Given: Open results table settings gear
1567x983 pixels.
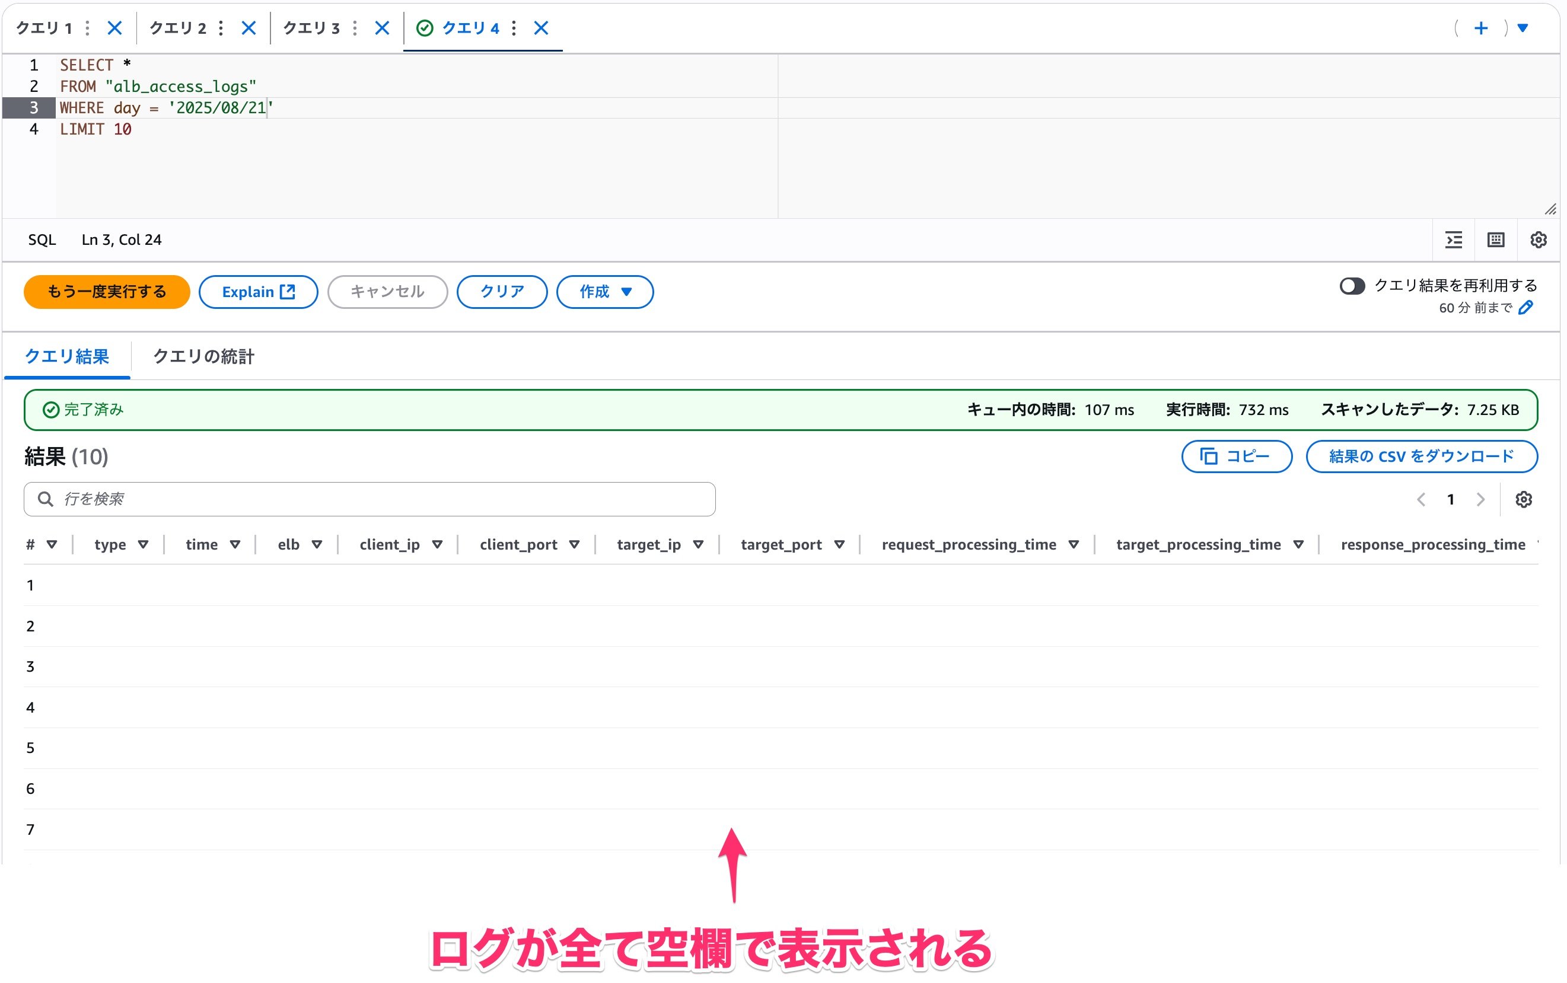Looking at the screenshot, I should point(1524,499).
